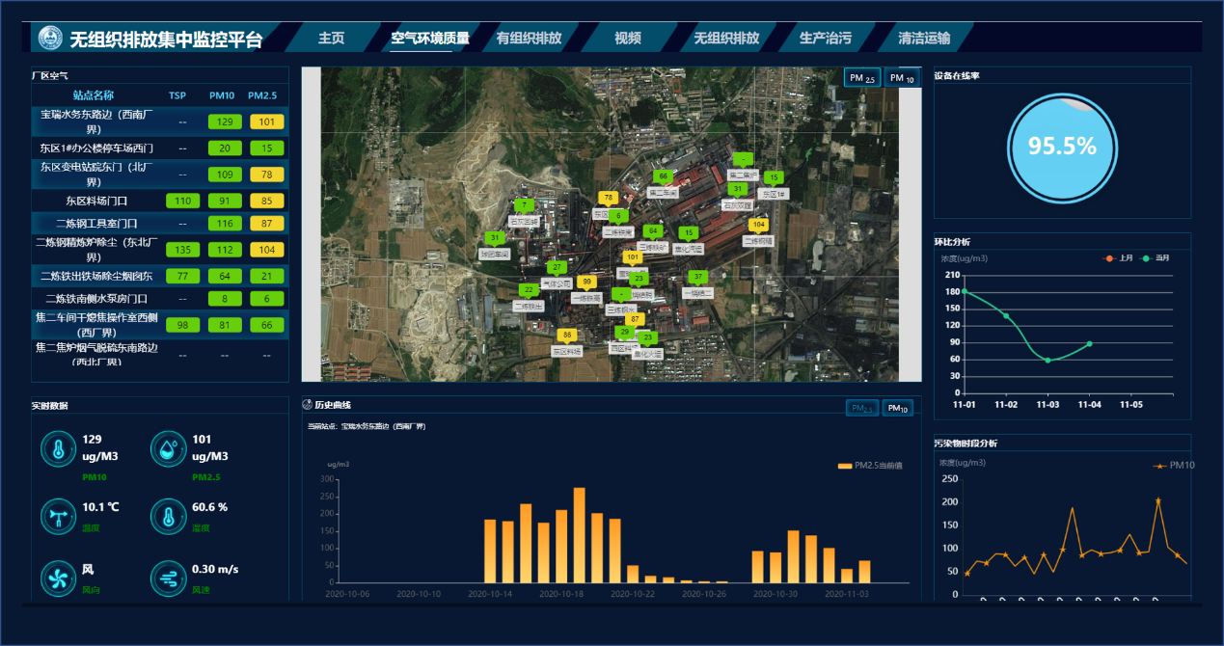Viewport: 1224px width, 646px height.
Task: Click the wind vane temperature icon
Action: click(x=59, y=516)
